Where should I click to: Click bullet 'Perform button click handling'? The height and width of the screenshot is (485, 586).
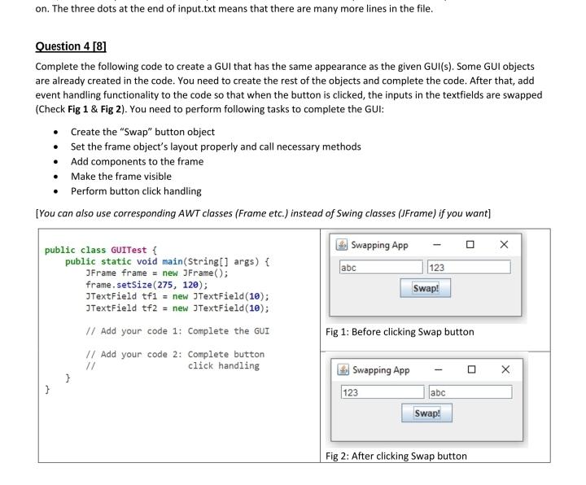pos(136,191)
